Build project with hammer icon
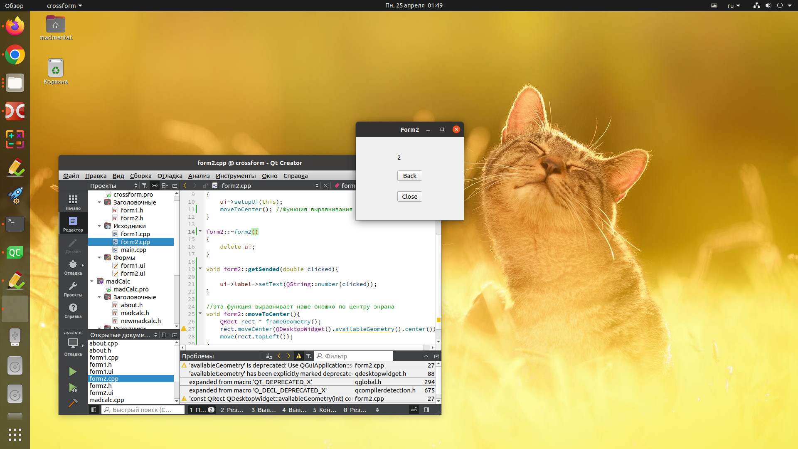This screenshot has width=798, height=449. [73, 403]
